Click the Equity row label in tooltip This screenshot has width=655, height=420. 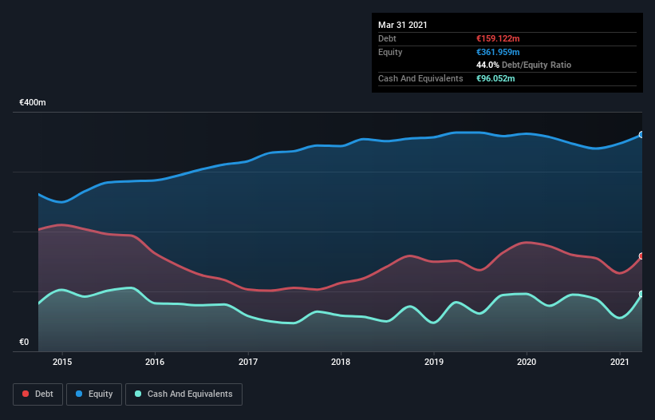coord(390,52)
